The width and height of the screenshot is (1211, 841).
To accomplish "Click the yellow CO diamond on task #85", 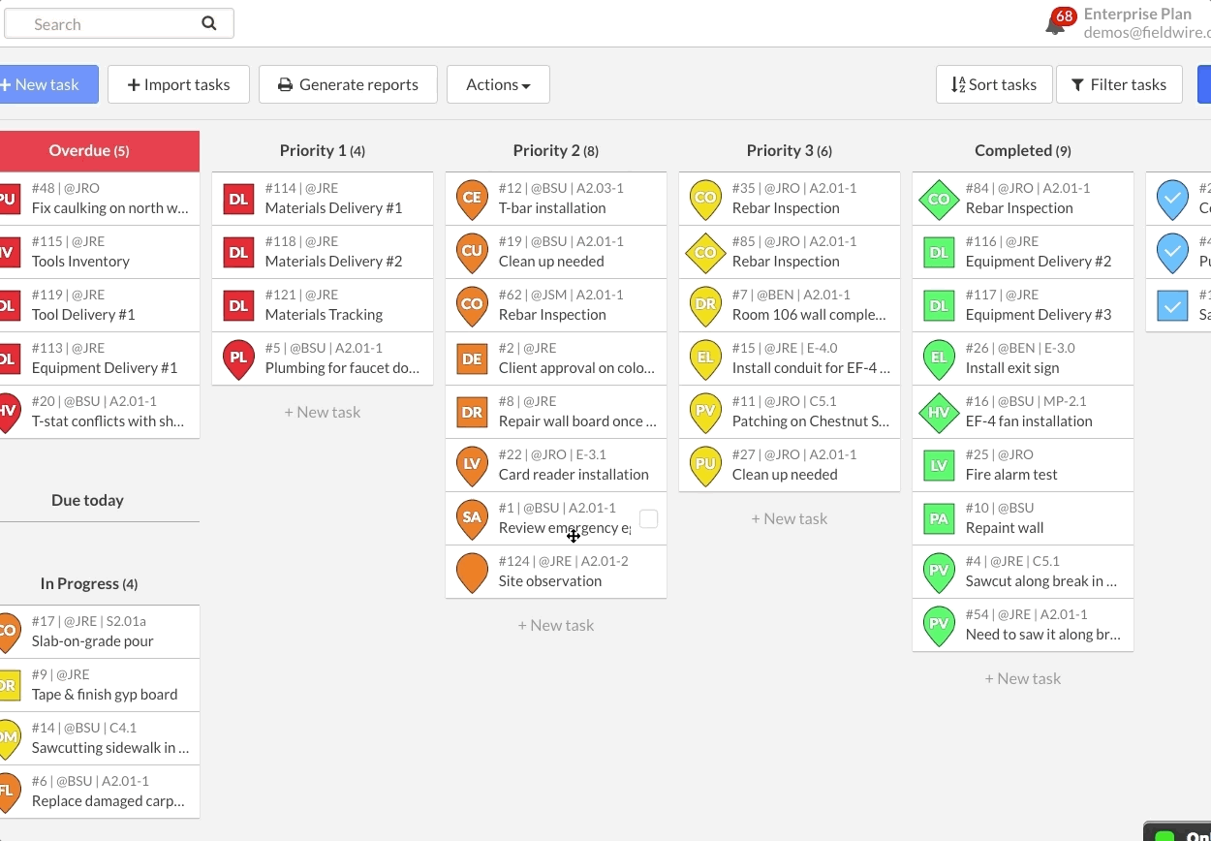I will pyautogui.click(x=705, y=252).
